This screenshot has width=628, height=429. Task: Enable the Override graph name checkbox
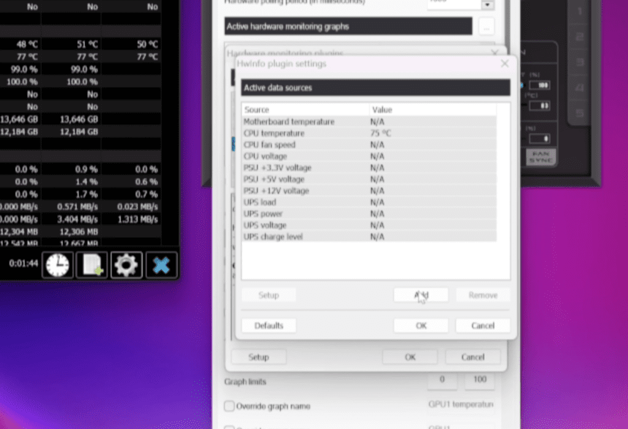pyautogui.click(x=229, y=406)
